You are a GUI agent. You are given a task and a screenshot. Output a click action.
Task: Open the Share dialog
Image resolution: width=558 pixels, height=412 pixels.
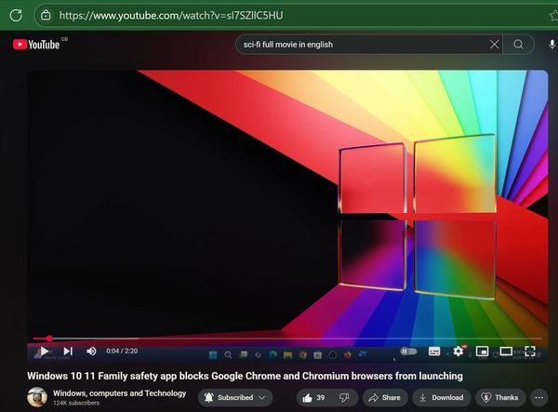pyautogui.click(x=383, y=397)
